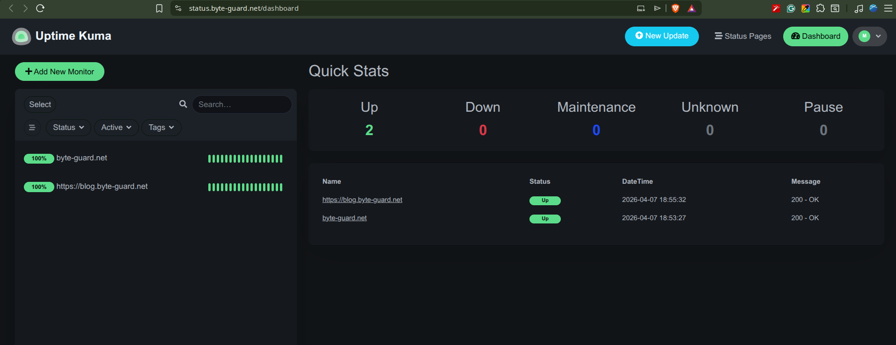Click the Up status badge in the byte-guard.net row

pos(545,219)
